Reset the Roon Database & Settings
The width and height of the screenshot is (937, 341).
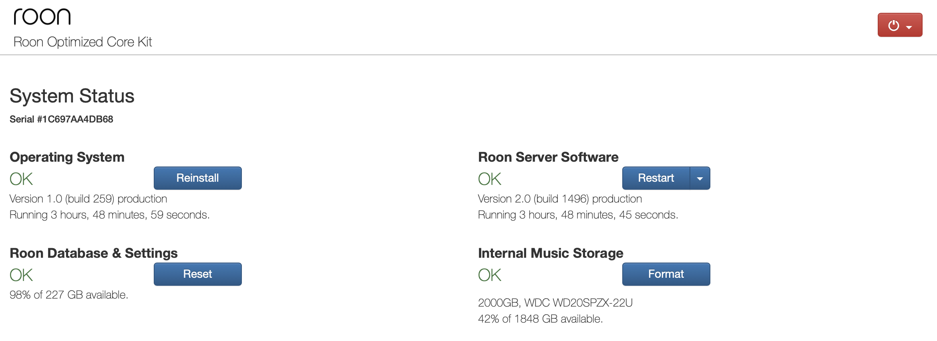(x=198, y=274)
